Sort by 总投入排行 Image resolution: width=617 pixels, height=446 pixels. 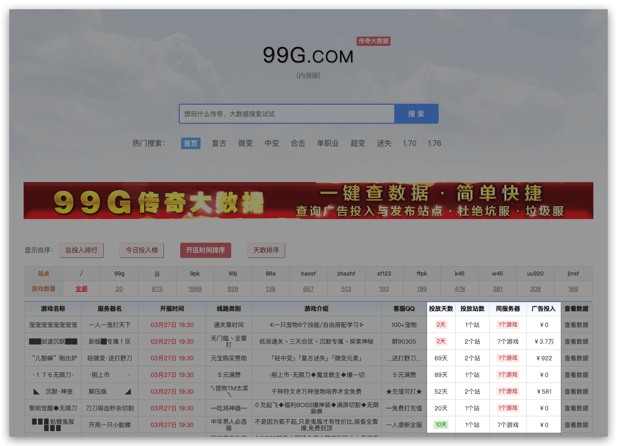(x=82, y=250)
